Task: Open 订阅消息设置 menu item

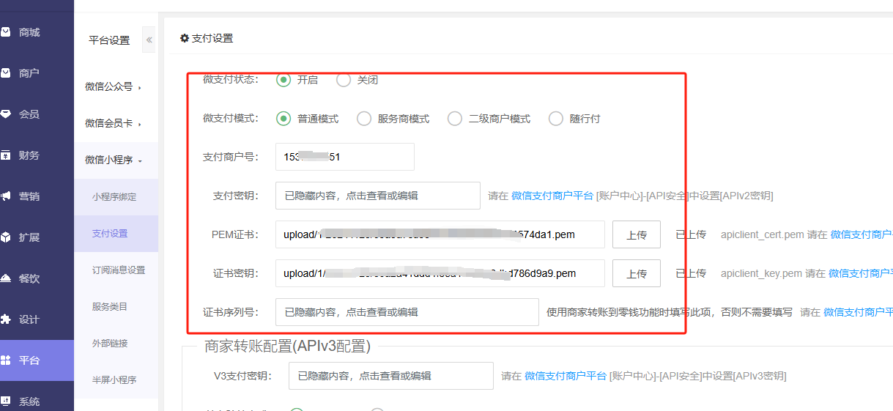Action: point(119,270)
